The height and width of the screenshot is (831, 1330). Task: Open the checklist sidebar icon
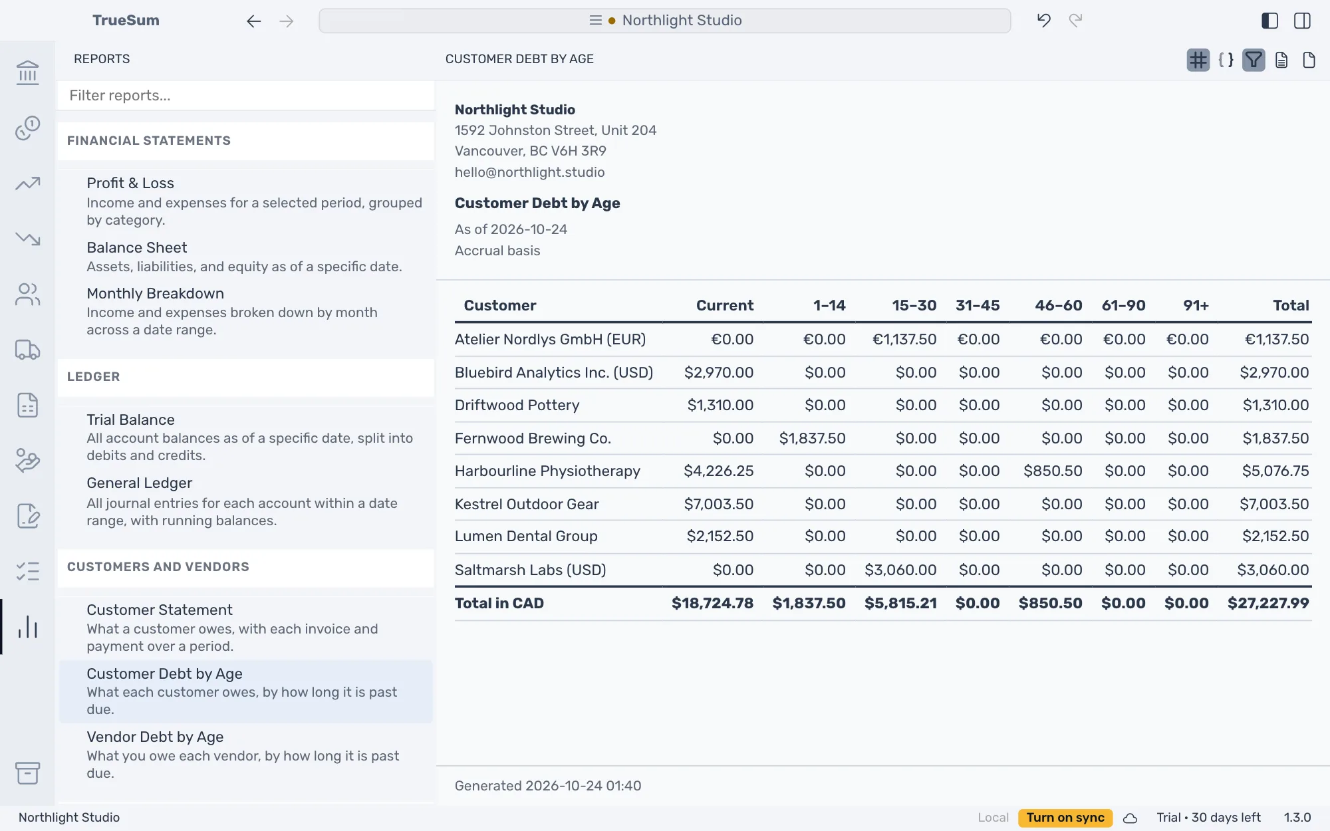point(27,571)
